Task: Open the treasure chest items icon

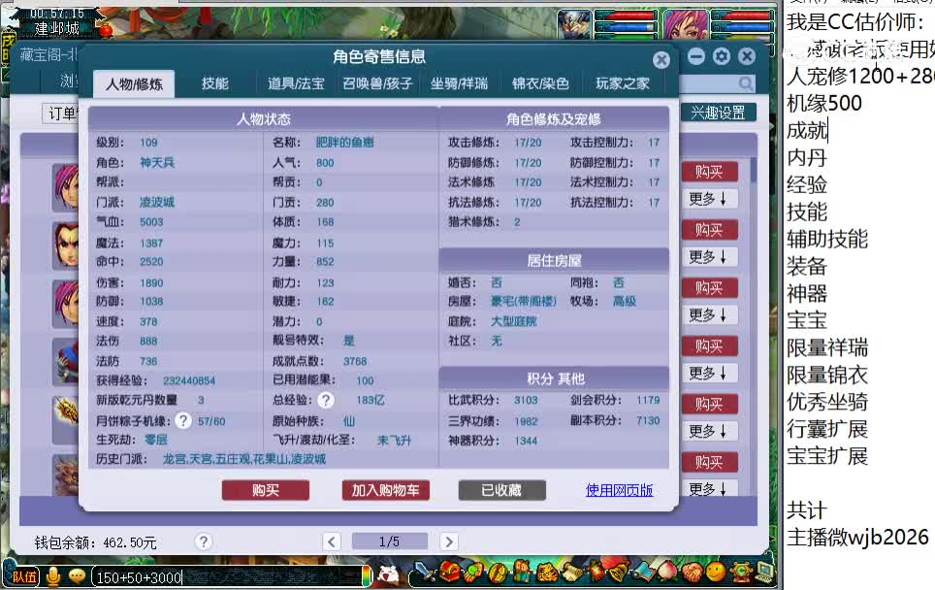Action: click(450, 574)
